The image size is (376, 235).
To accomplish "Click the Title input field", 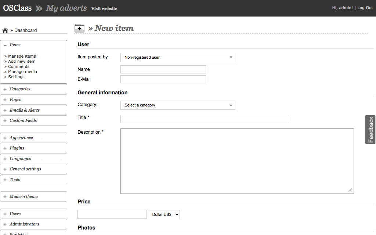I will pos(204,119).
